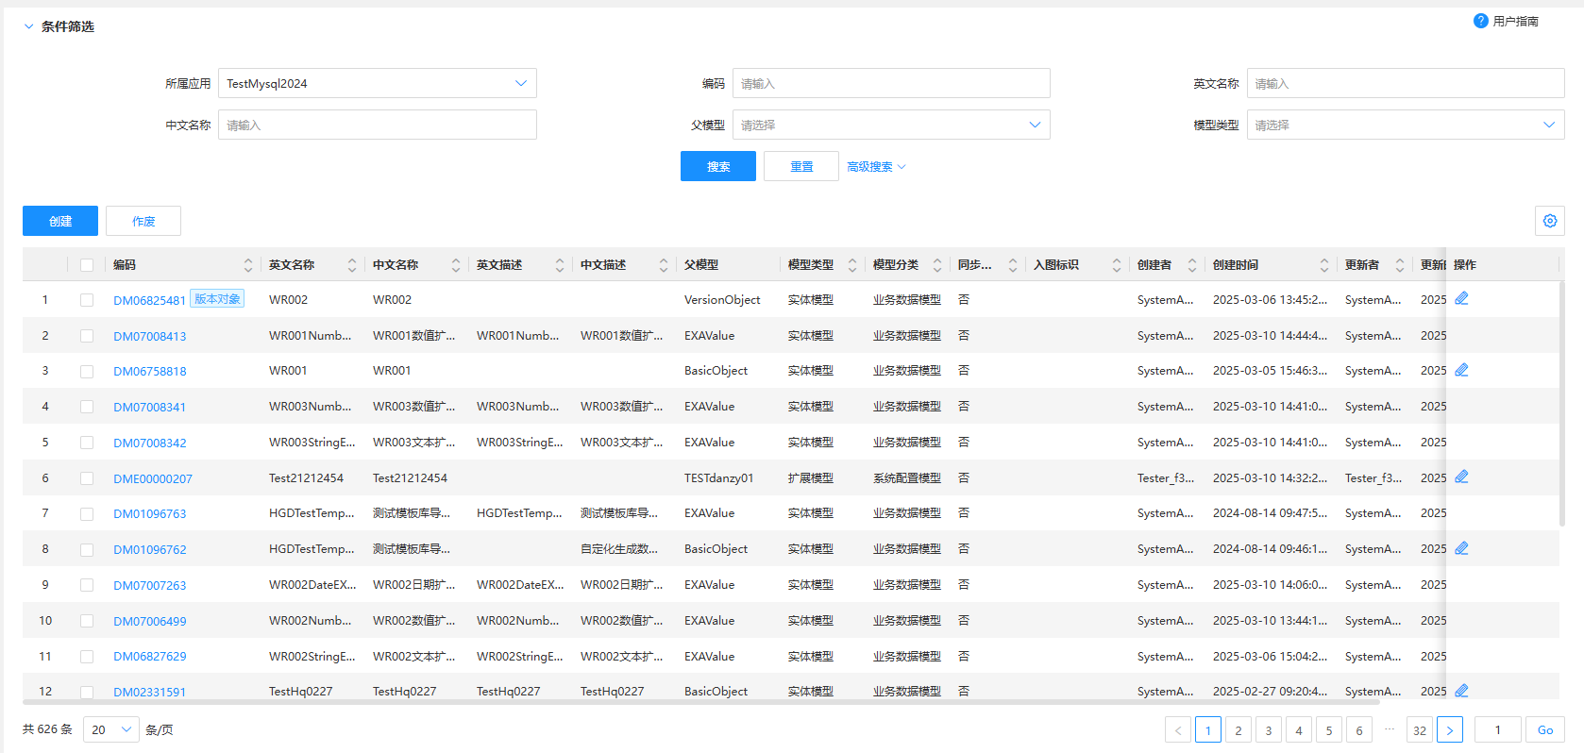Viewport: 1584px width, 753px height.
Task: Focus the 中文名称 input field
Action: pos(378,125)
